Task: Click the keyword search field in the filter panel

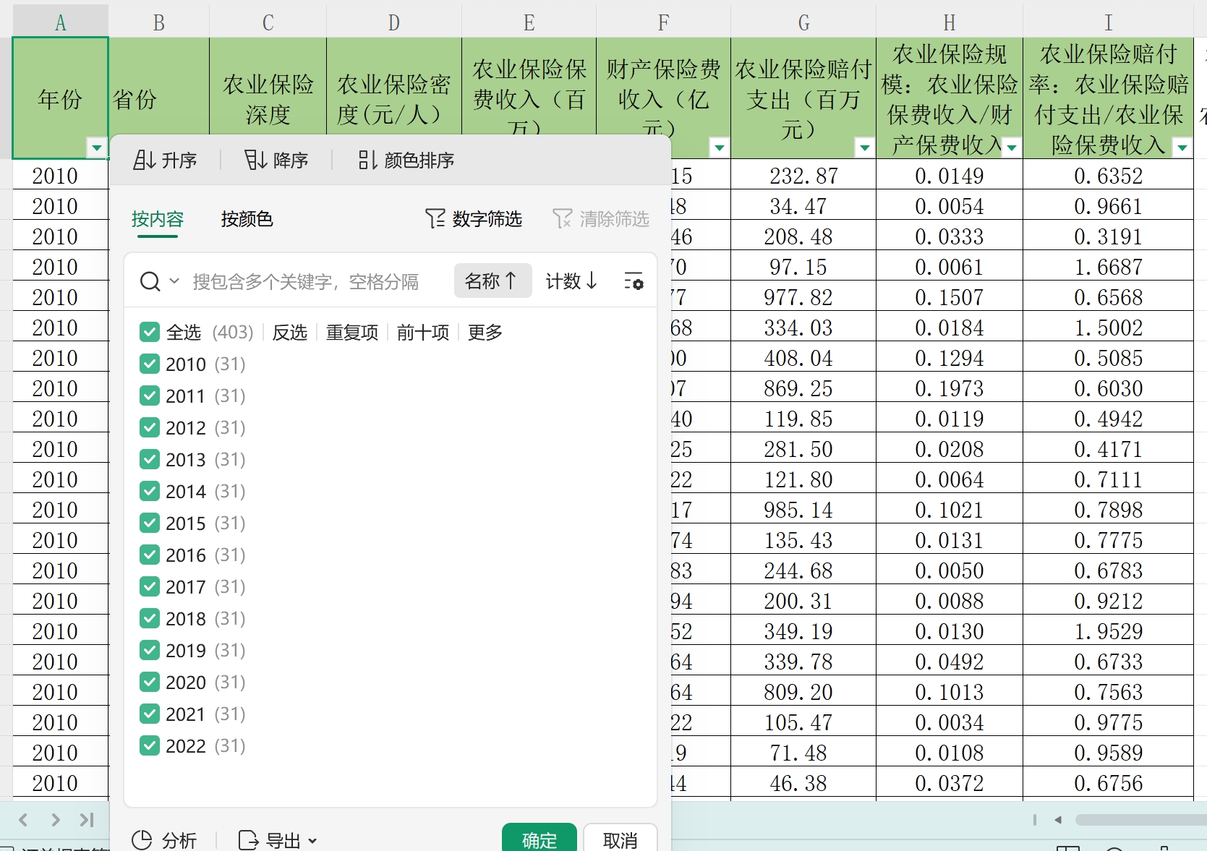Action: tap(306, 281)
